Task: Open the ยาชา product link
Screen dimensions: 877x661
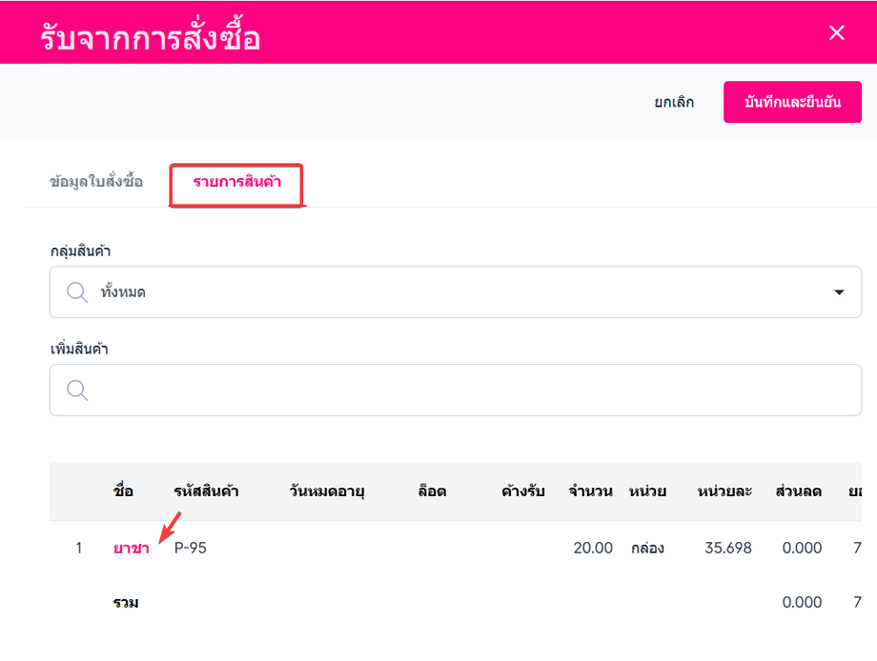Action: [x=131, y=548]
